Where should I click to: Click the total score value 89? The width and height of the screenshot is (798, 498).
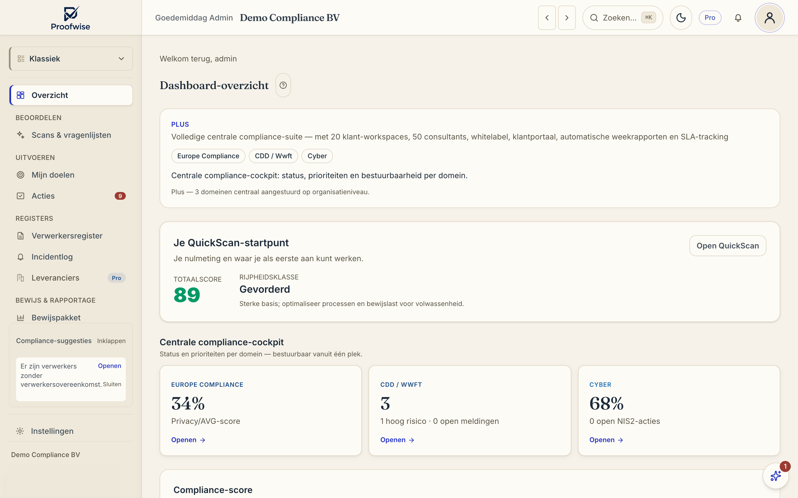click(187, 295)
